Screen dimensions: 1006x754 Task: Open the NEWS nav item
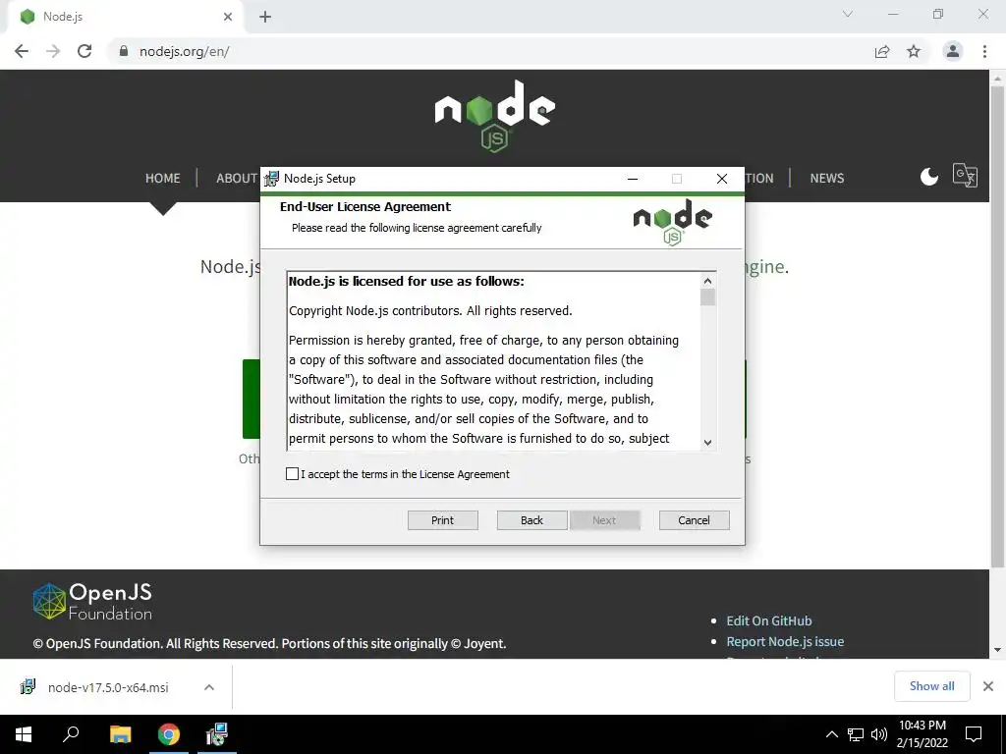[827, 179]
